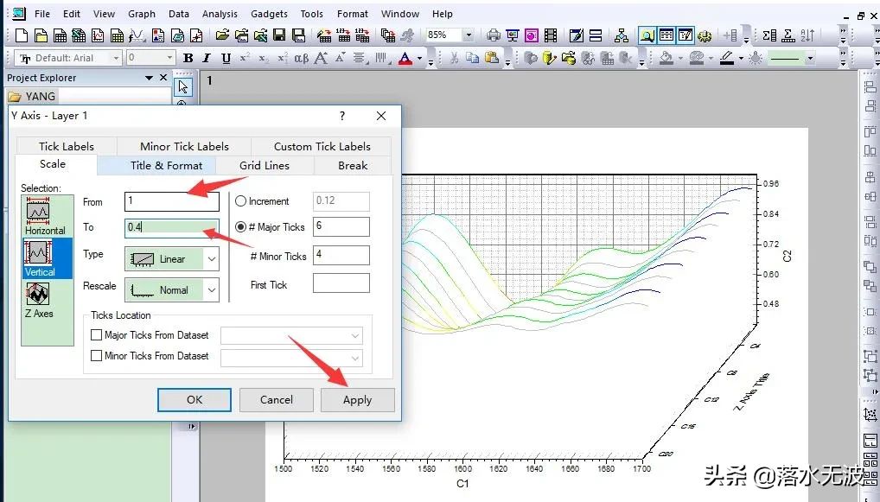This screenshot has width=880, height=502.
Task: Click the Apply button
Action: 358,400
